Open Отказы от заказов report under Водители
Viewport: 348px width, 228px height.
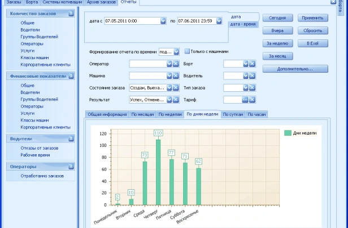[39, 148]
